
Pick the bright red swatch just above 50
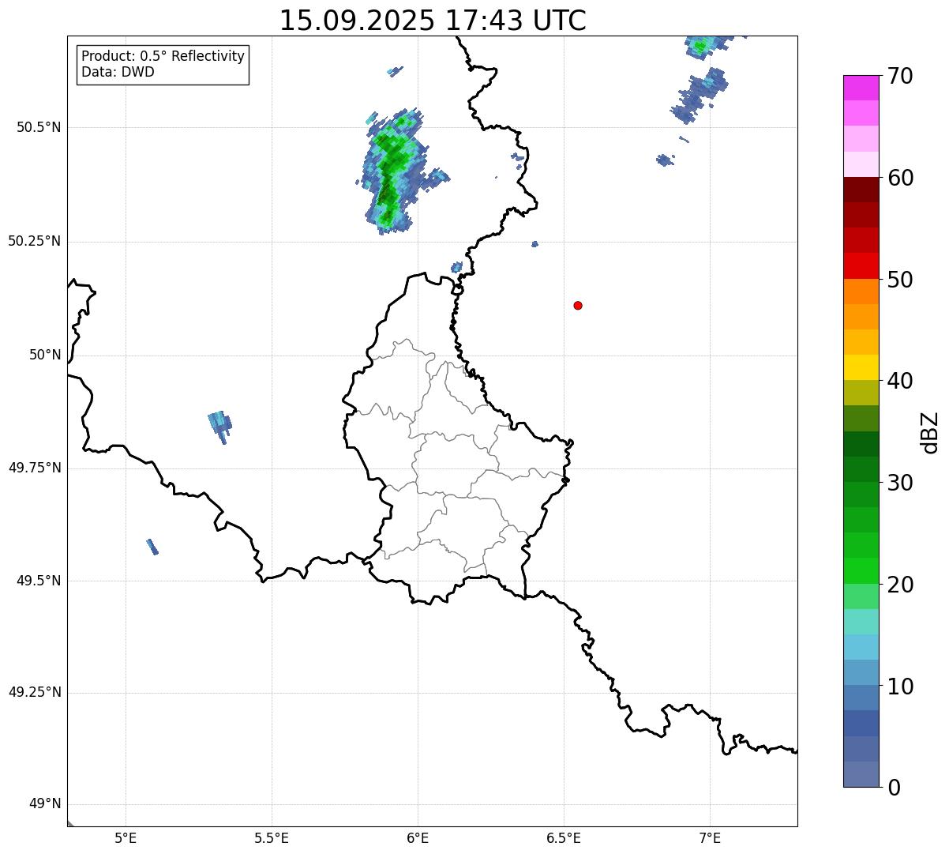pyautogui.click(x=861, y=265)
